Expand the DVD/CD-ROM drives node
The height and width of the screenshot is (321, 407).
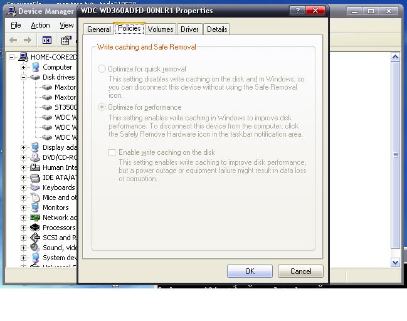pyautogui.click(x=23, y=157)
